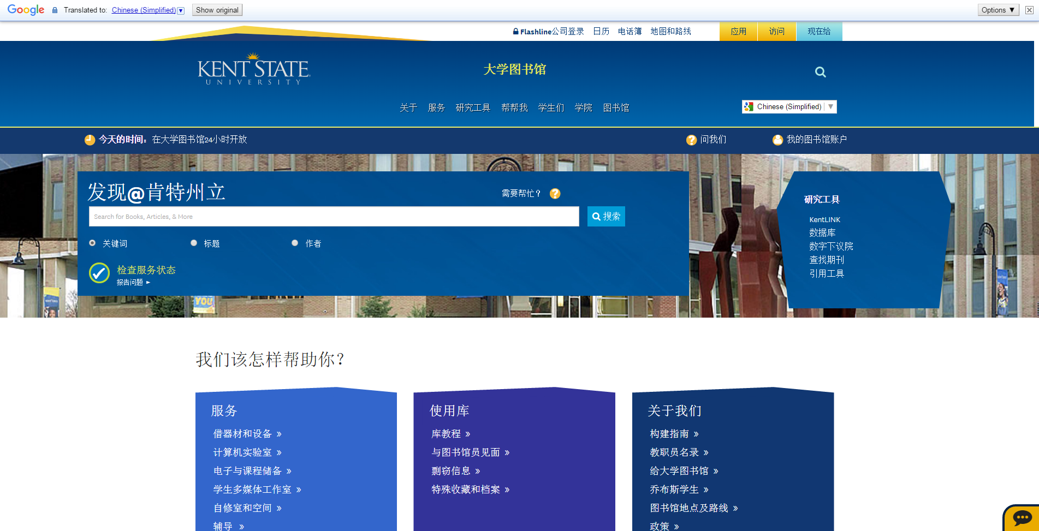Click the Chinese (Simplified) link in translate bar
The width and height of the screenshot is (1039, 531).
point(144,10)
